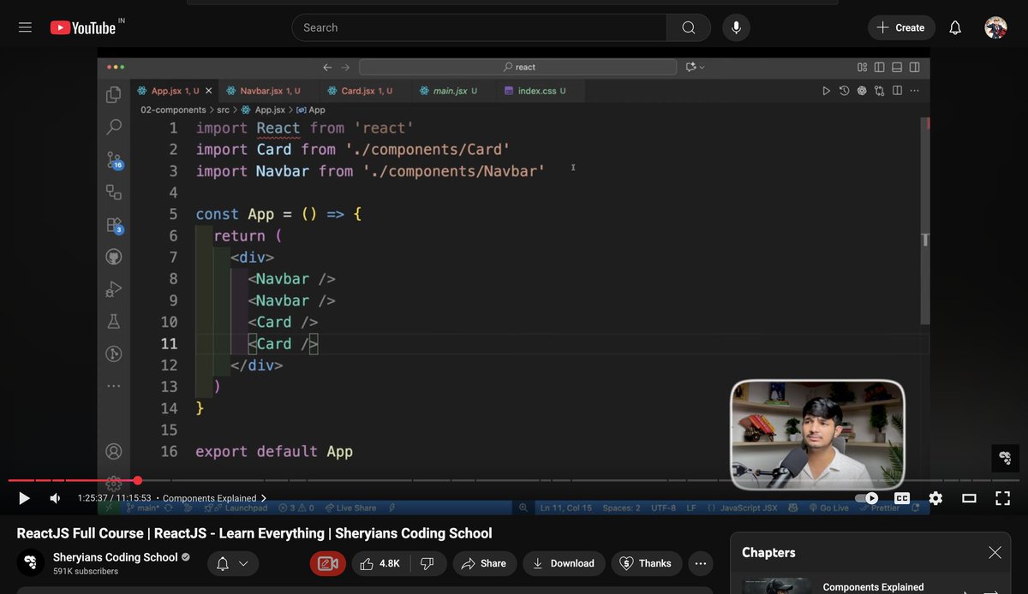Dislike the video
1028x594 pixels.
click(427, 563)
